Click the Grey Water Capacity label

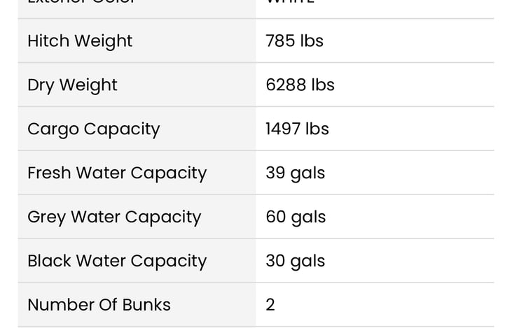tap(114, 218)
